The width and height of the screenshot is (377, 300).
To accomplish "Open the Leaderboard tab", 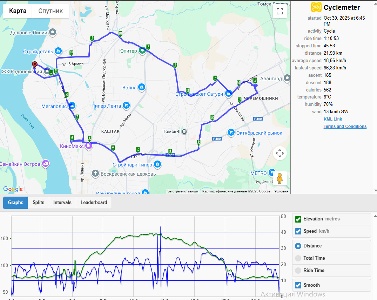I will tap(94, 203).
